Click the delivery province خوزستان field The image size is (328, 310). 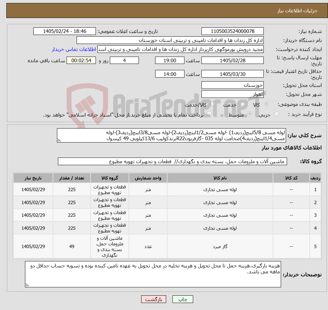pyautogui.click(x=232, y=85)
